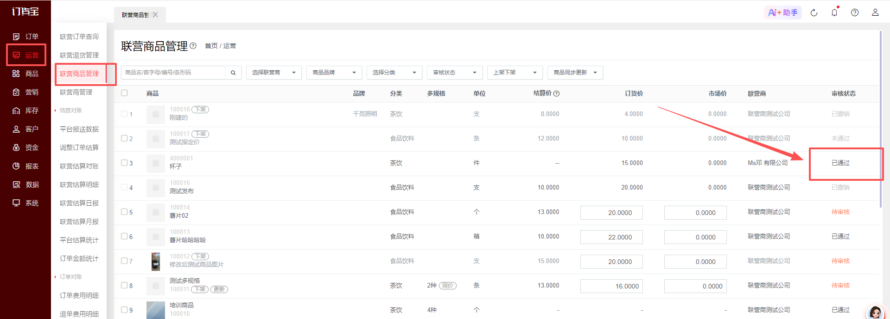Click help icon beside 联营商品管理 title
Viewport: 890px width, 319px height.
tap(193, 46)
